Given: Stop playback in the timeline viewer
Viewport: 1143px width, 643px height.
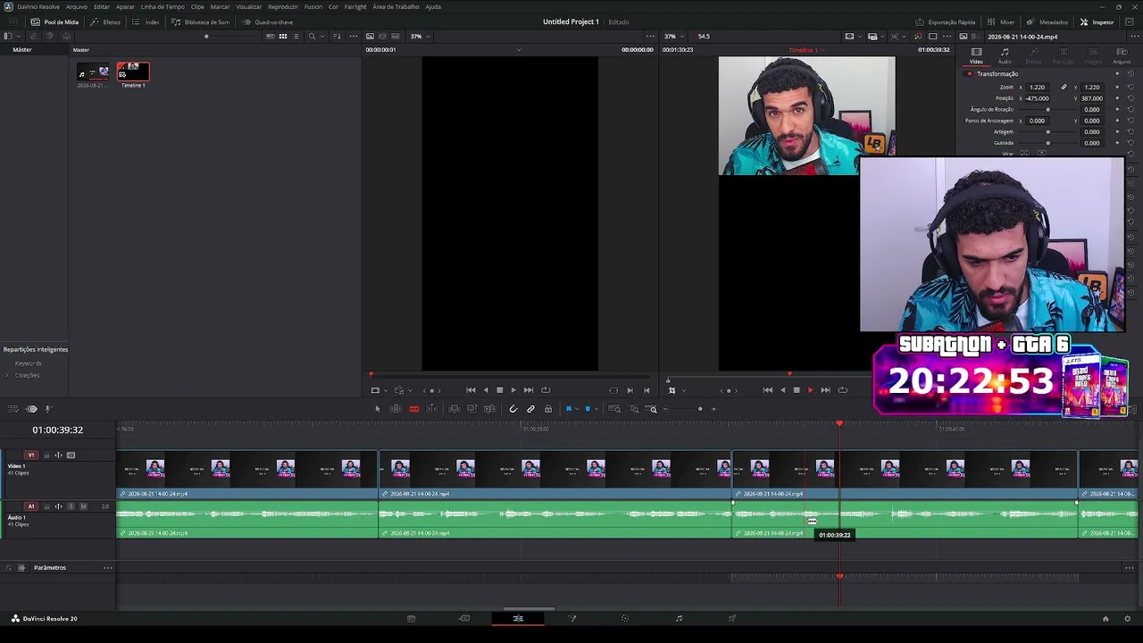Looking at the screenshot, I should tap(797, 390).
